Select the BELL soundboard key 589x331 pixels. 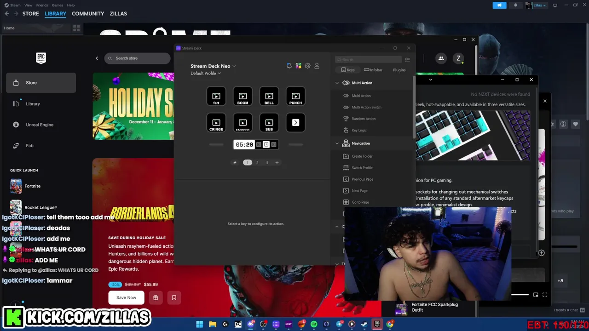(x=269, y=97)
